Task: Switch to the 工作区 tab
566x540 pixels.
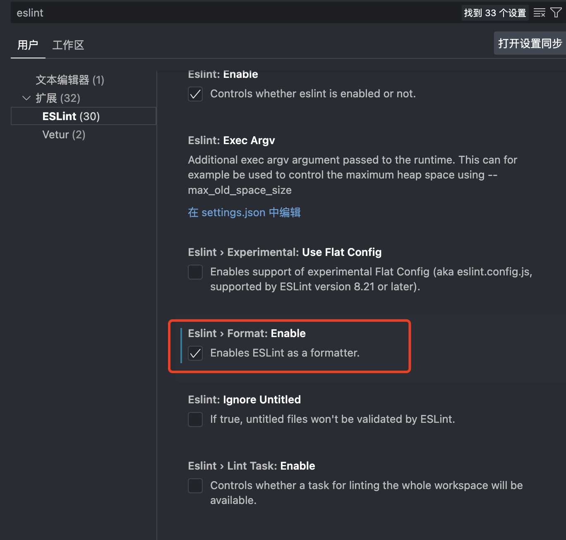Action: [x=68, y=45]
